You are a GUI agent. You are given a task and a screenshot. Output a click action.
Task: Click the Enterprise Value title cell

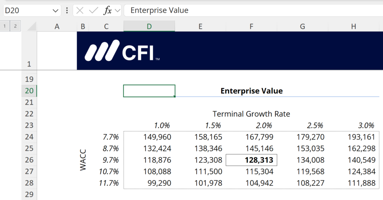tap(251, 91)
